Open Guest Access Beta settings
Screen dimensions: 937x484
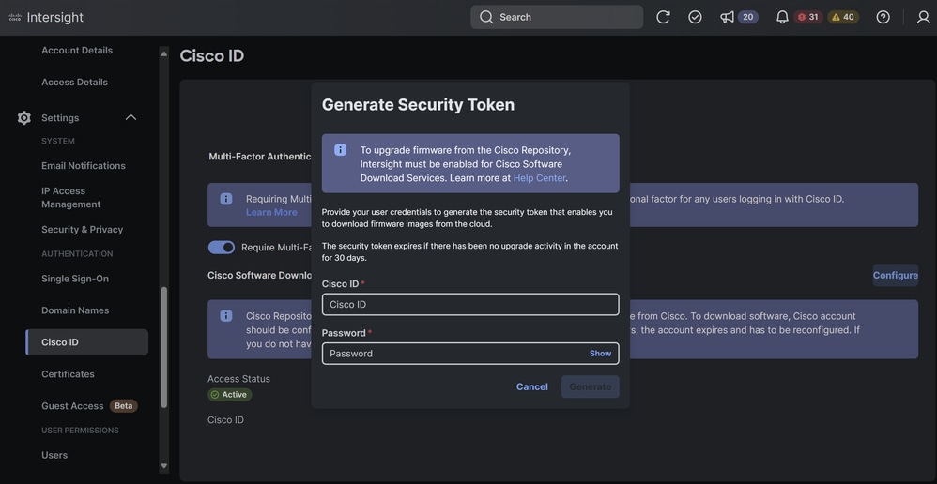(x=89, y=406)
